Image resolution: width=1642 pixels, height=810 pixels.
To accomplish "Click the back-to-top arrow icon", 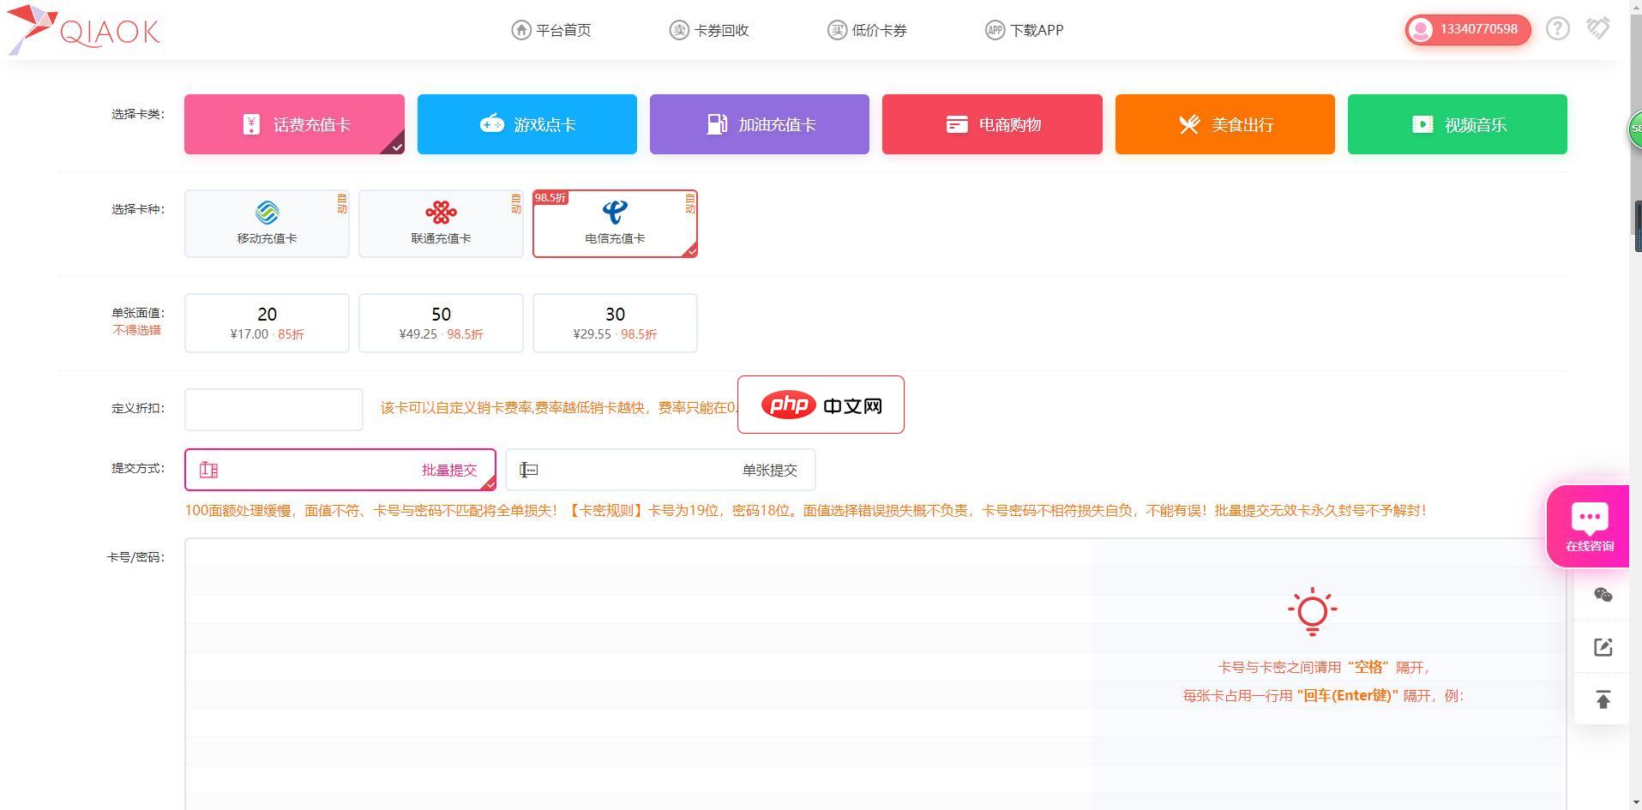I will click(x=1603, y=699).
